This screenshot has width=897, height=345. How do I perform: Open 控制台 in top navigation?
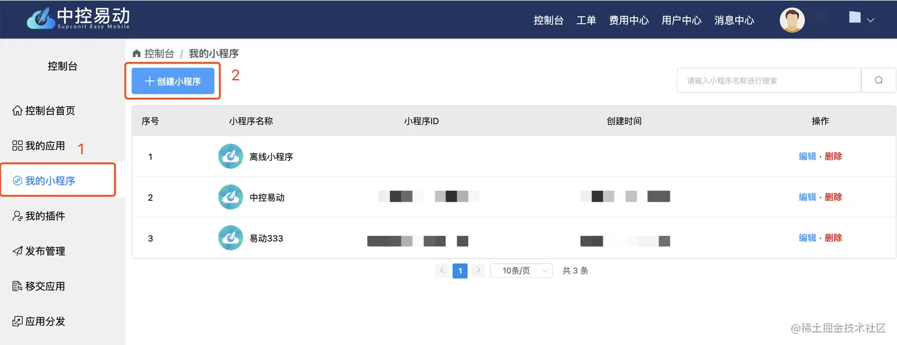548,20
